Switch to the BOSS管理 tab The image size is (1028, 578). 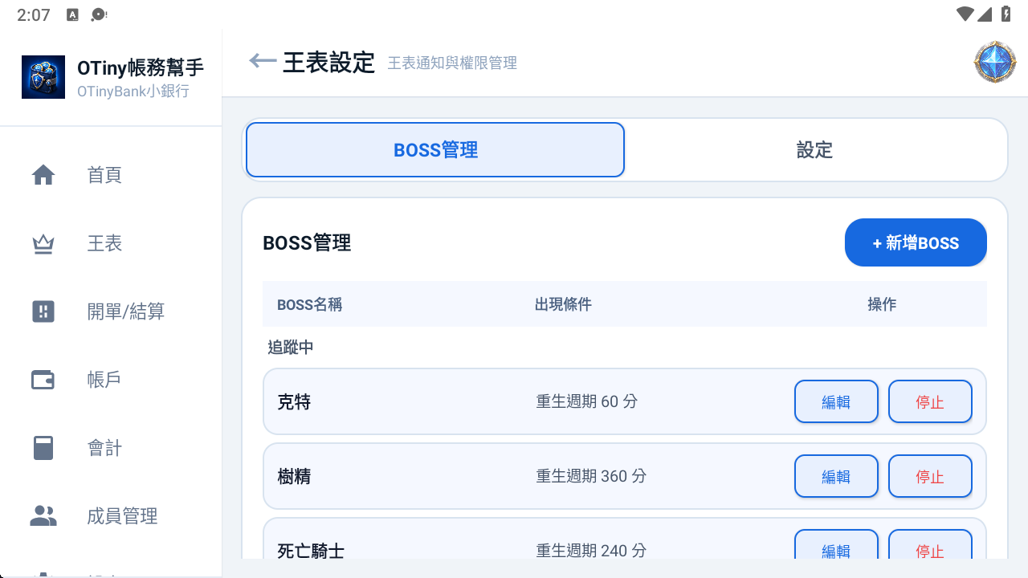tap(435, 149)
